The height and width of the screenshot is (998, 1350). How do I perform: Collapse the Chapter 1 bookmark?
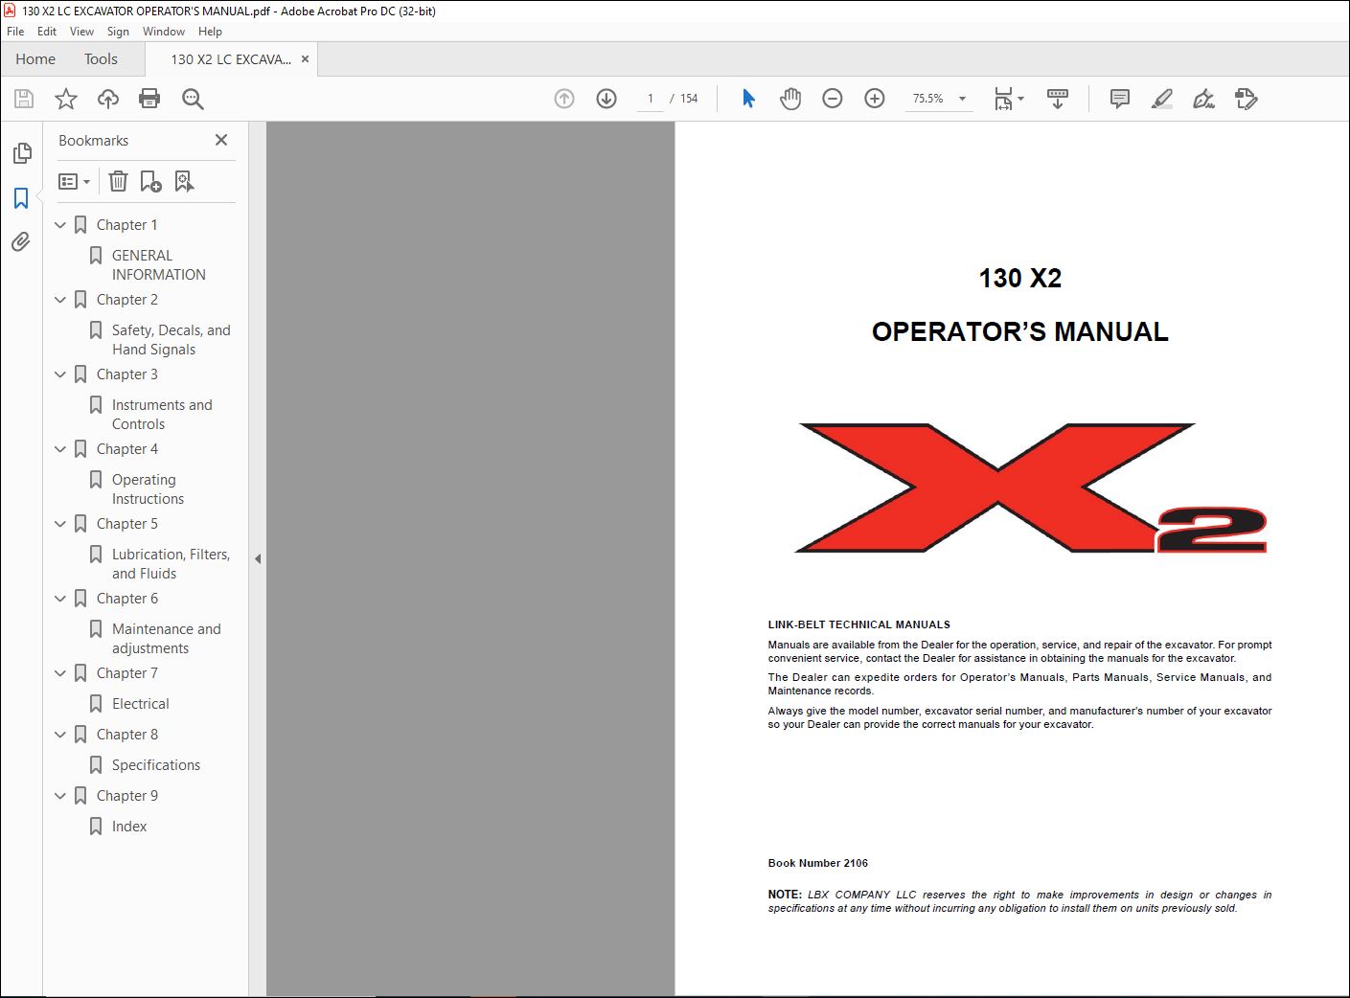60,225
